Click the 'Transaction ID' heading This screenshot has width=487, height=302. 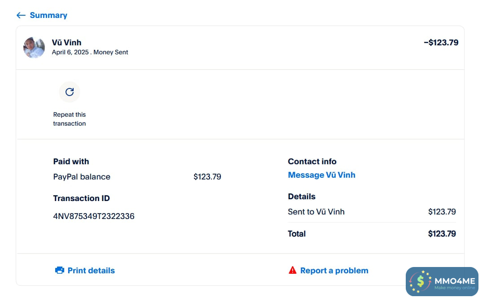click(x=81, y=198)
